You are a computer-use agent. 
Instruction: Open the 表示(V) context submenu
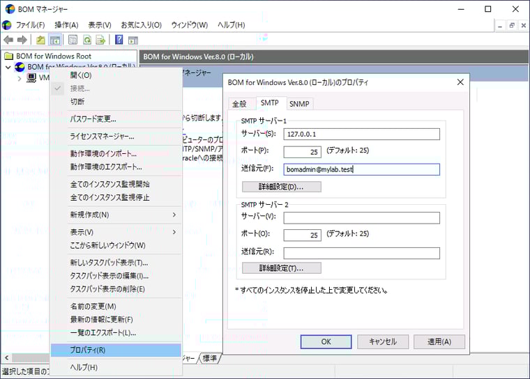coord(116,232)
